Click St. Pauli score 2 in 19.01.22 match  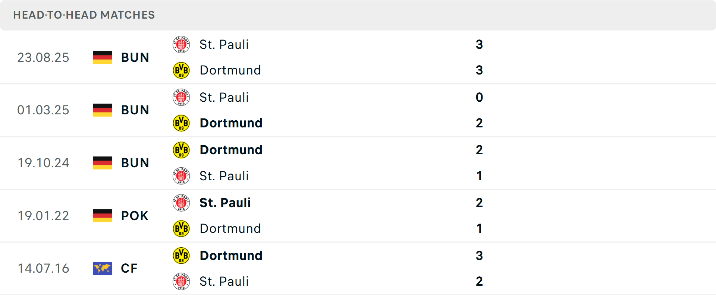[x=479, y=203]
